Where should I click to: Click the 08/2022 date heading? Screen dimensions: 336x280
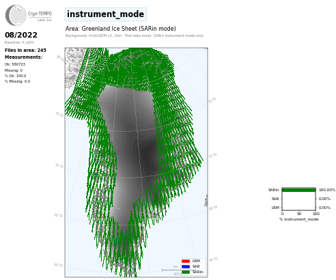(21, 35)
